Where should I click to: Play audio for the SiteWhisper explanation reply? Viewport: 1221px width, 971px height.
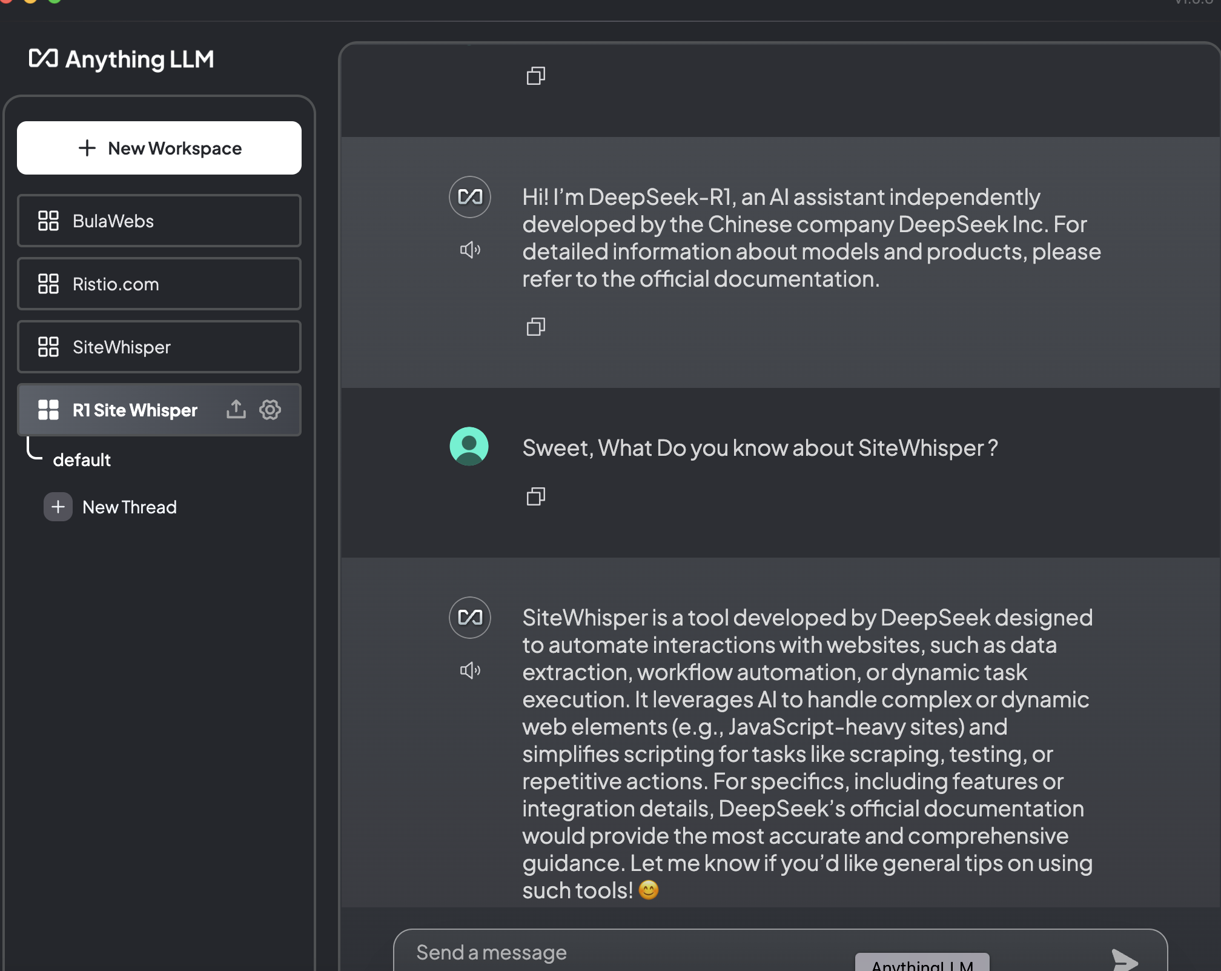click(470, 670)
